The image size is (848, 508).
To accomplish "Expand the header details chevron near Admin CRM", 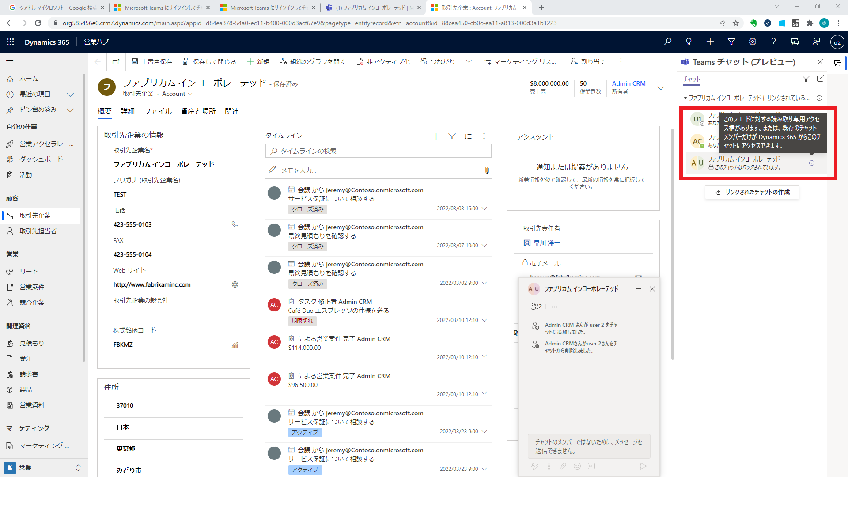I will [661, 88].
